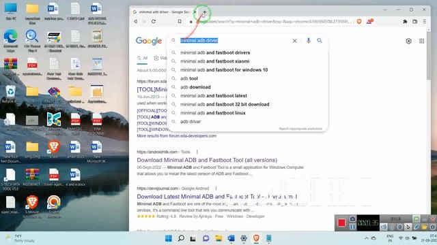Screen dimensions: 437x245
Task: Choose suggestion 'minimal adb and fastboot for windows 10'
Action: click(x=247, y=69)
